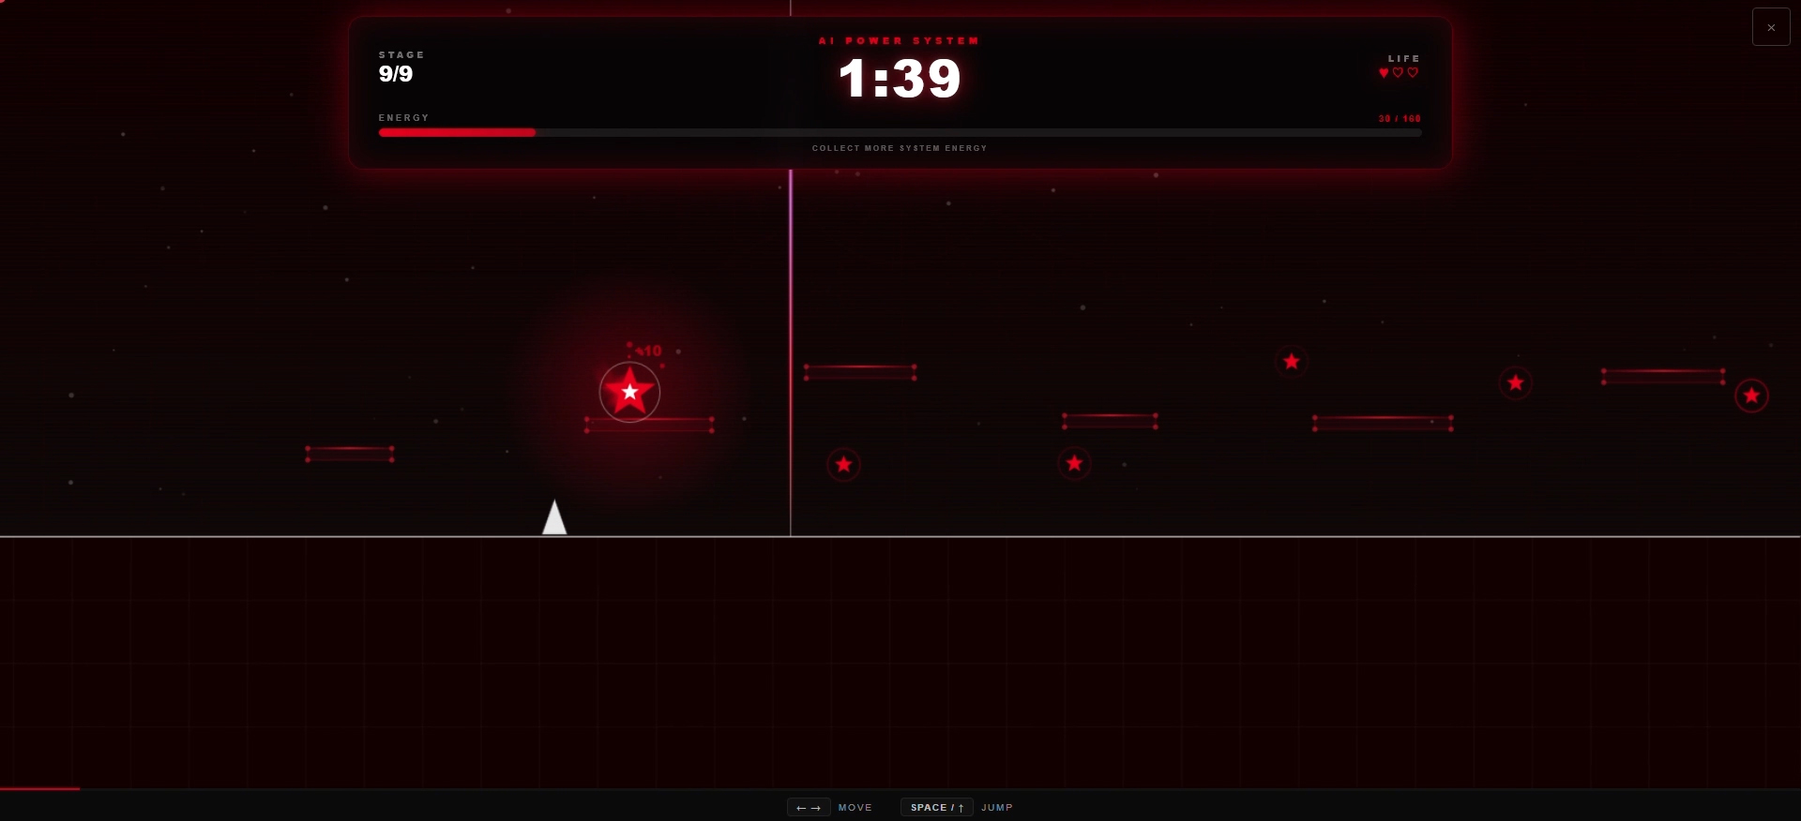
Task: Click the LIFE label
Action: [1404, 58]
